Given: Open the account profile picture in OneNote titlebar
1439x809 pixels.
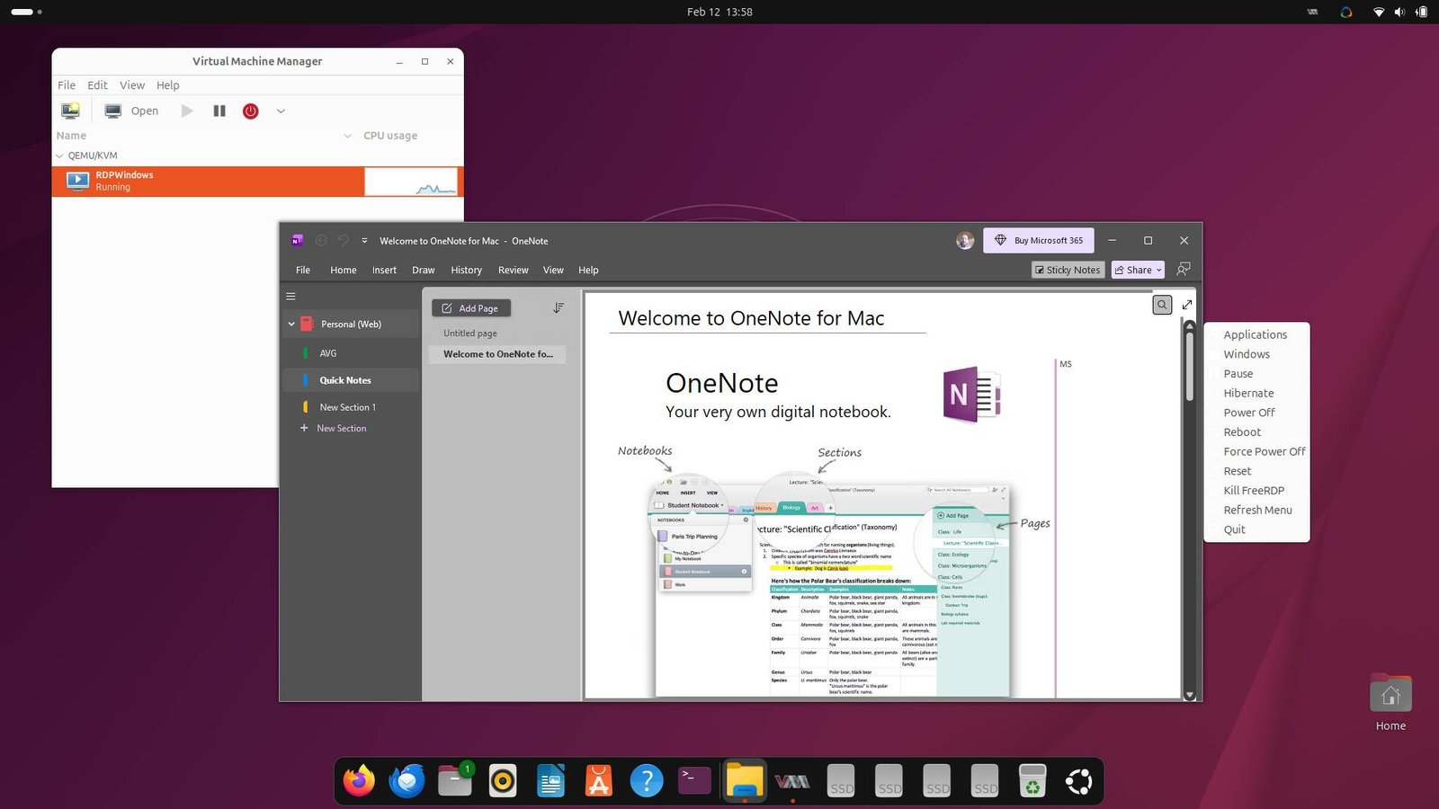Looking at the screenshot, I should 964,240.
